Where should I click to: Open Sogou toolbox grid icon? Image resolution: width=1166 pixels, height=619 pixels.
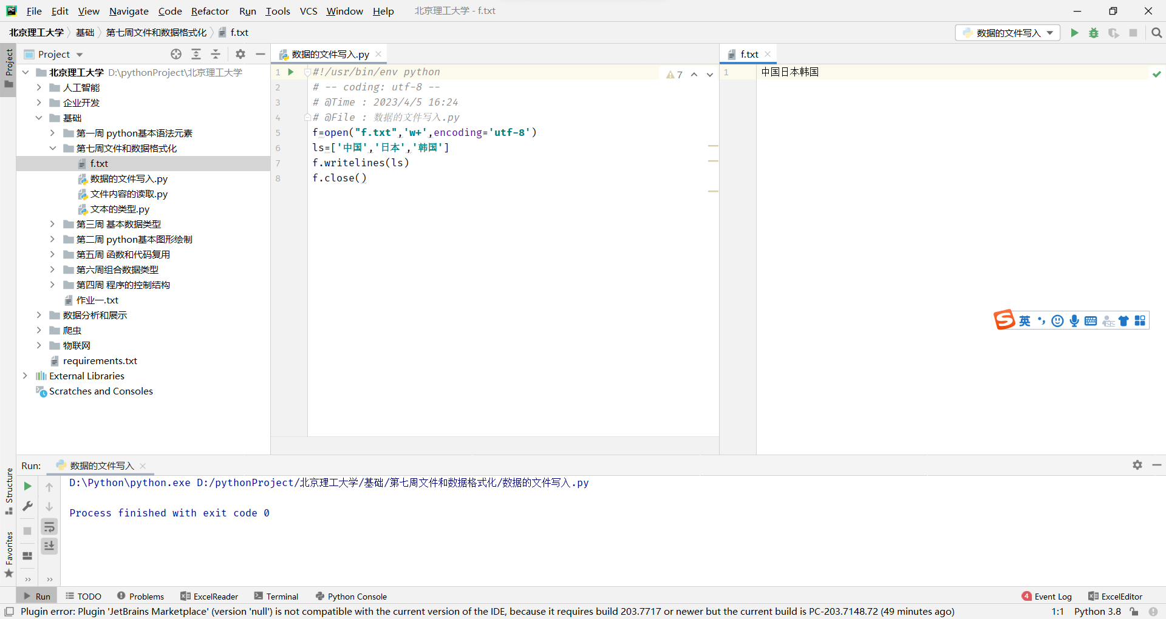[x=1140, y=321]
